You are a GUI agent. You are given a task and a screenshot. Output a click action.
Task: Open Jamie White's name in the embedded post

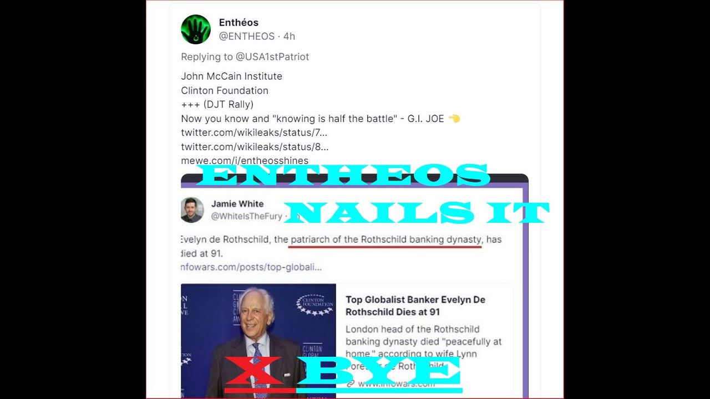237,204
